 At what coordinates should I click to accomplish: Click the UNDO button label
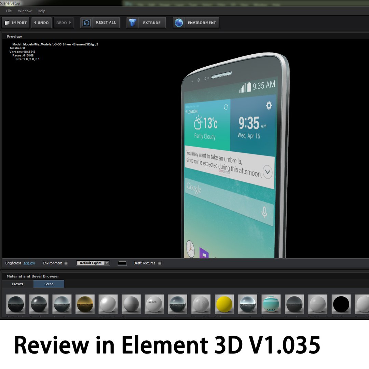coord(43,23)
